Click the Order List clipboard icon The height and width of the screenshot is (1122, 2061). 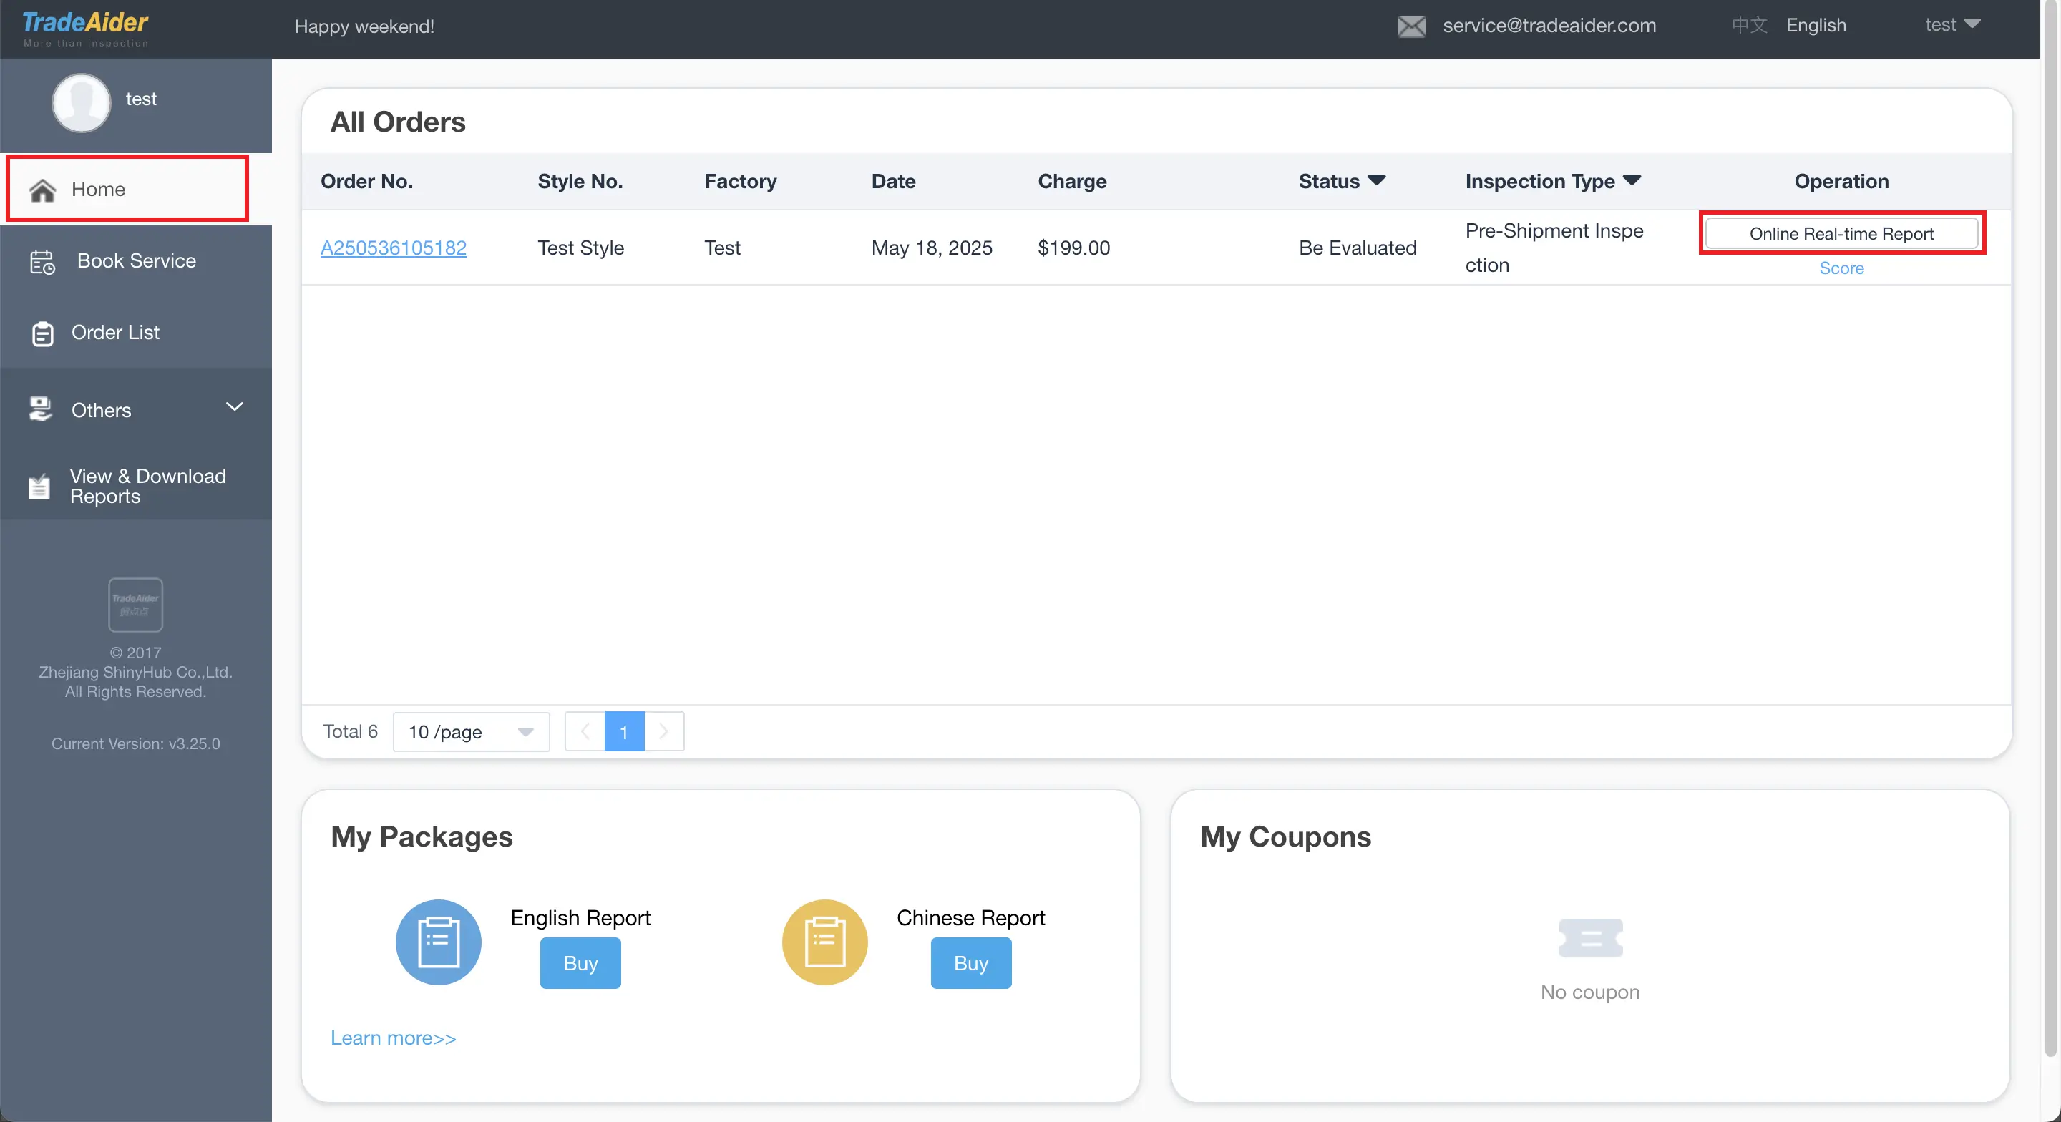point(42,333)
